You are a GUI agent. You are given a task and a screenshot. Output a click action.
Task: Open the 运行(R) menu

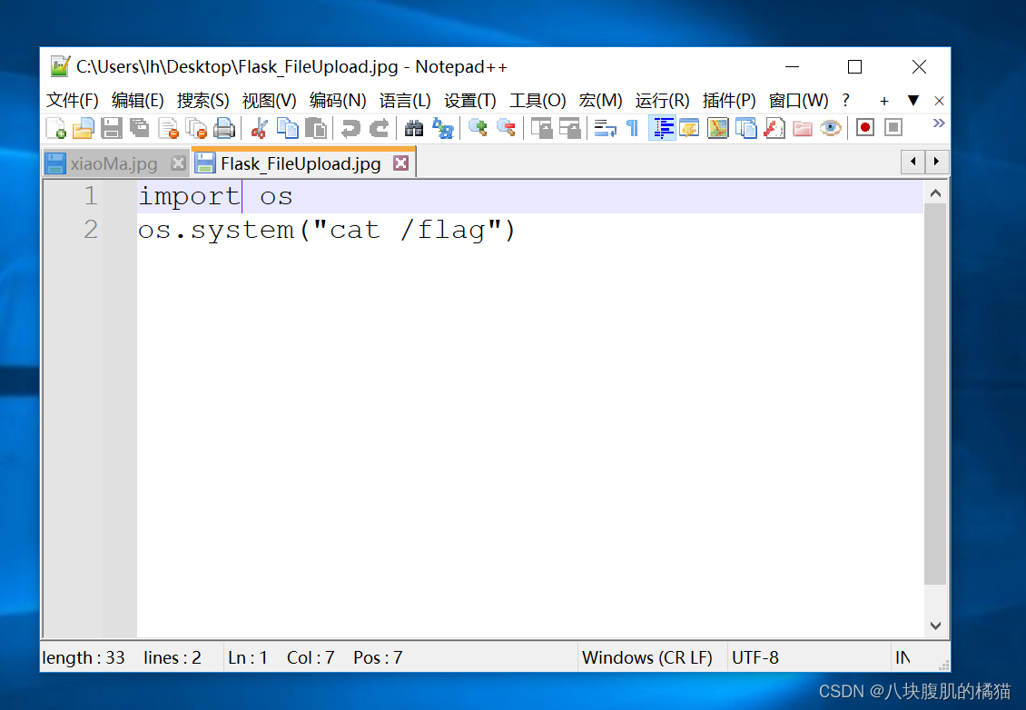[x=662, y=100]
